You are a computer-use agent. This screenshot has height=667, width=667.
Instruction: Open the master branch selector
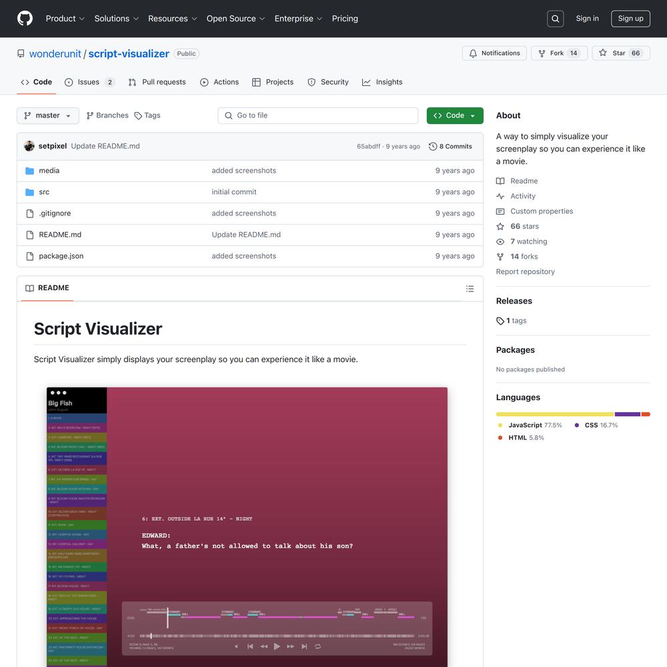coord(47,115)
